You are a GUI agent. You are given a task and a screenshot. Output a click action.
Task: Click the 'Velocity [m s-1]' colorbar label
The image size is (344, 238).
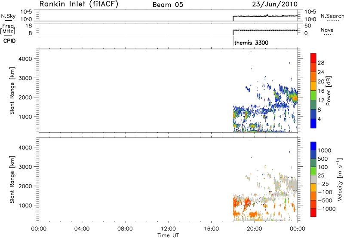(340, 179)
